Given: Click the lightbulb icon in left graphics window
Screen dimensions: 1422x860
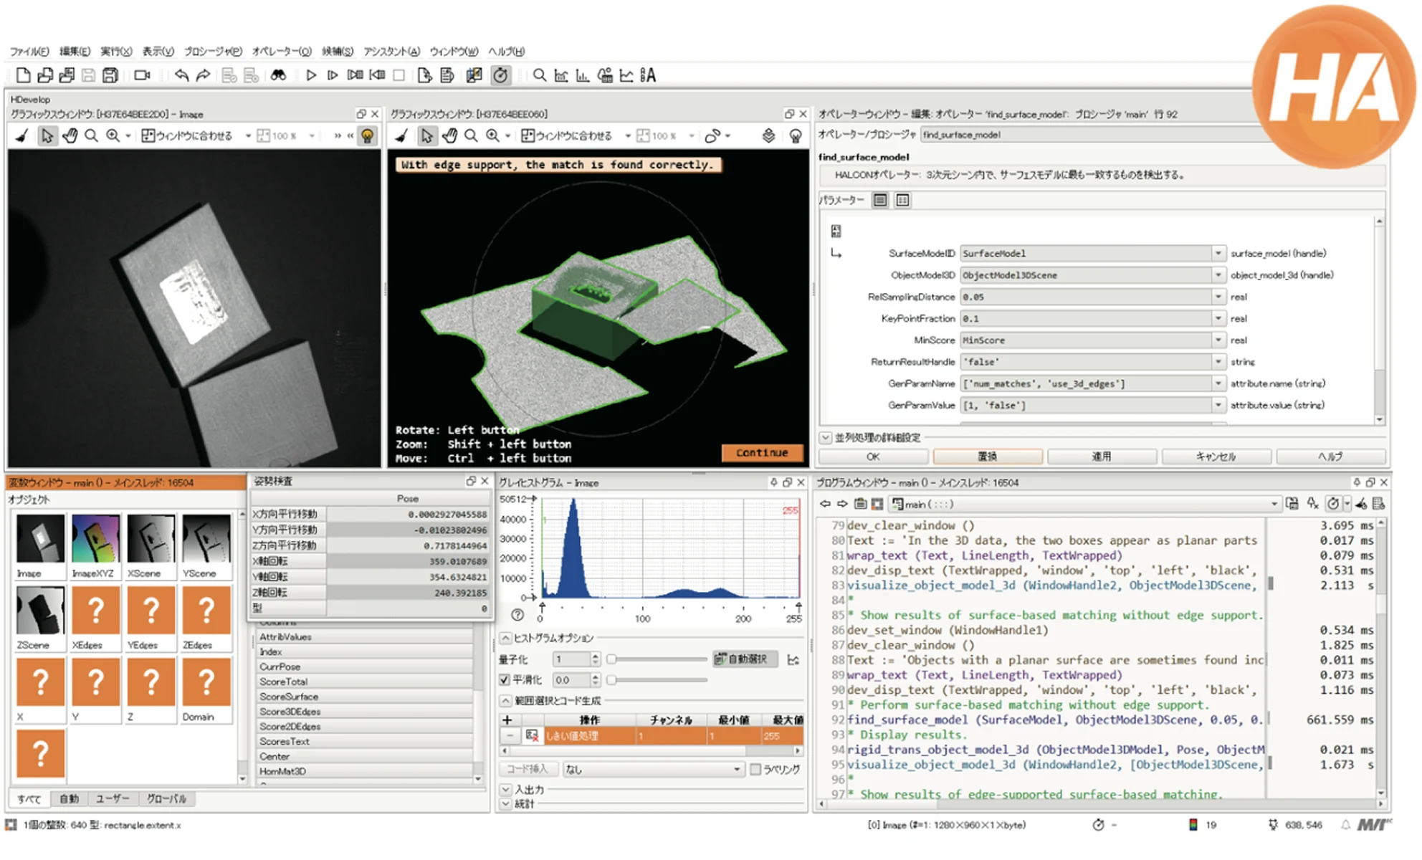Looking at the screenshot, I should tap(367, 135).
